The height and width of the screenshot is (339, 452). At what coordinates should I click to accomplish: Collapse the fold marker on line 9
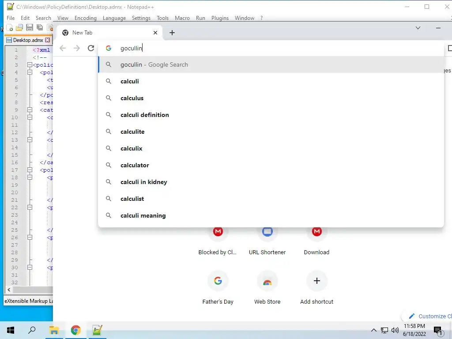(x=30, y=110)
